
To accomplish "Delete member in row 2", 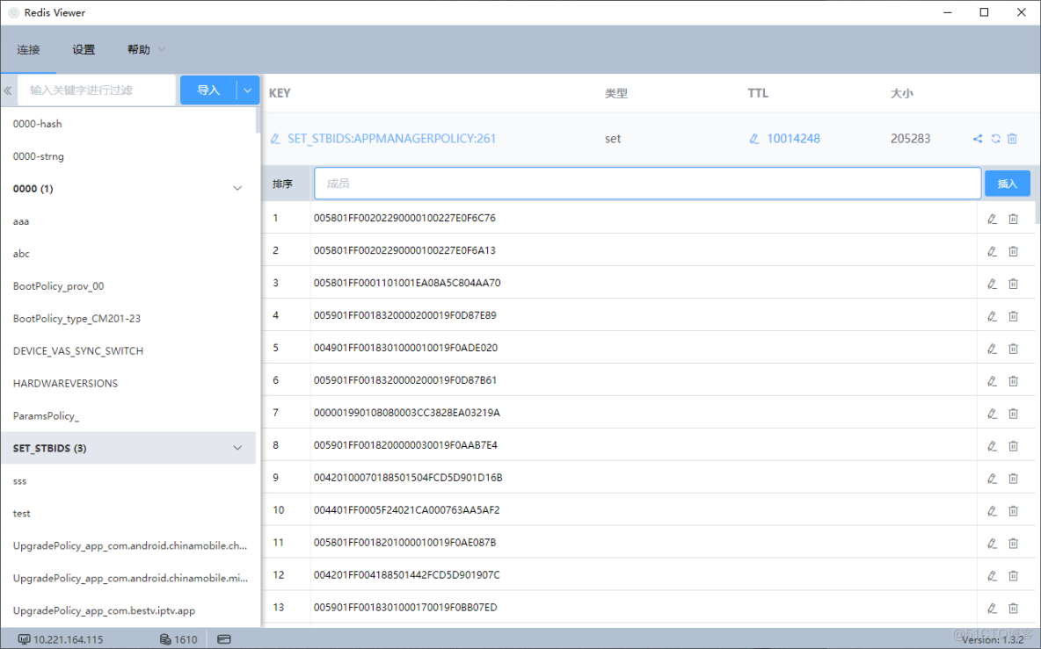I will coord(1013,251).
